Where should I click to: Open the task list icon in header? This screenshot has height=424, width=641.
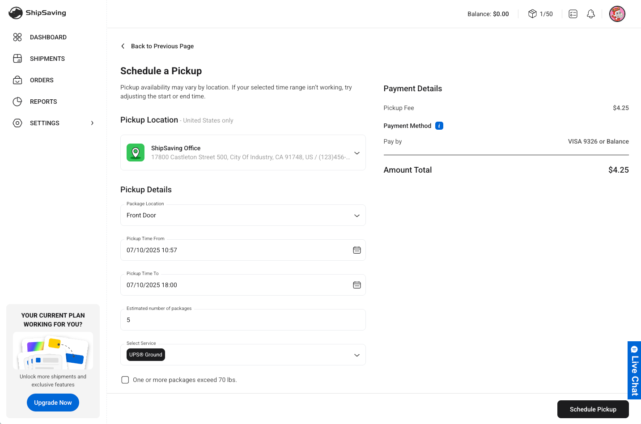(573, 14)
